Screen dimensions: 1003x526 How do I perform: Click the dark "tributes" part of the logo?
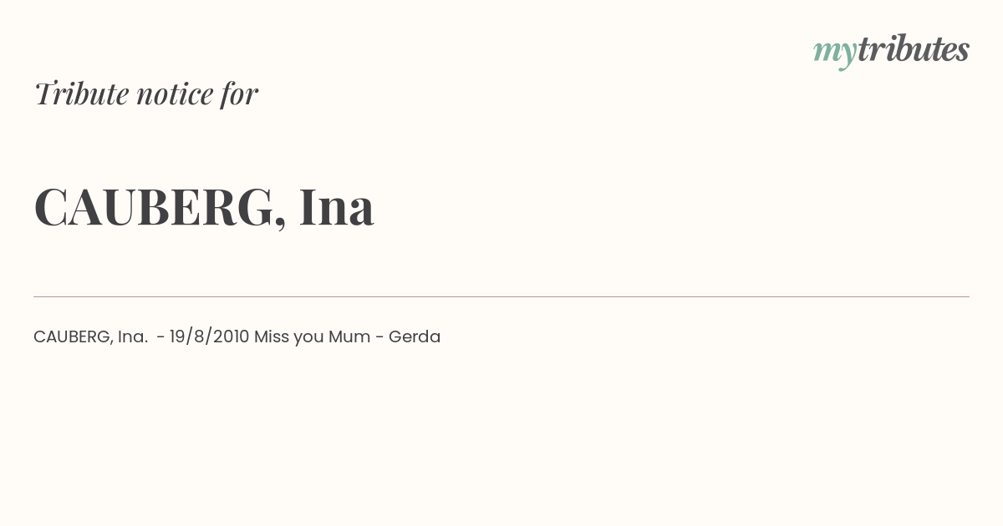pos(913,48)
